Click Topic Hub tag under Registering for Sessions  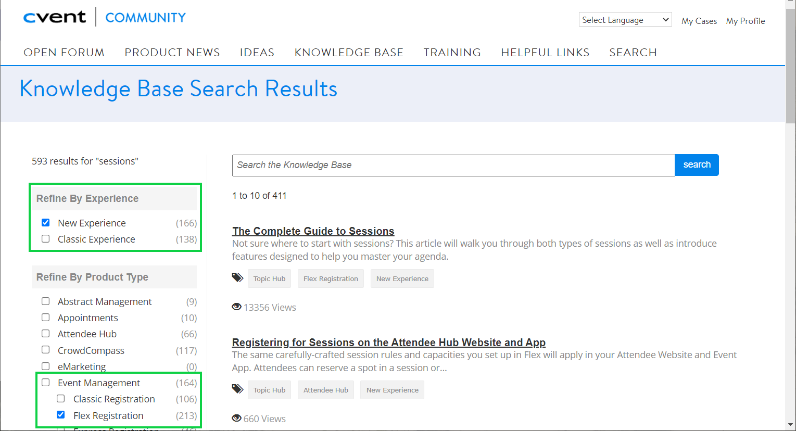tap(269, 390)
